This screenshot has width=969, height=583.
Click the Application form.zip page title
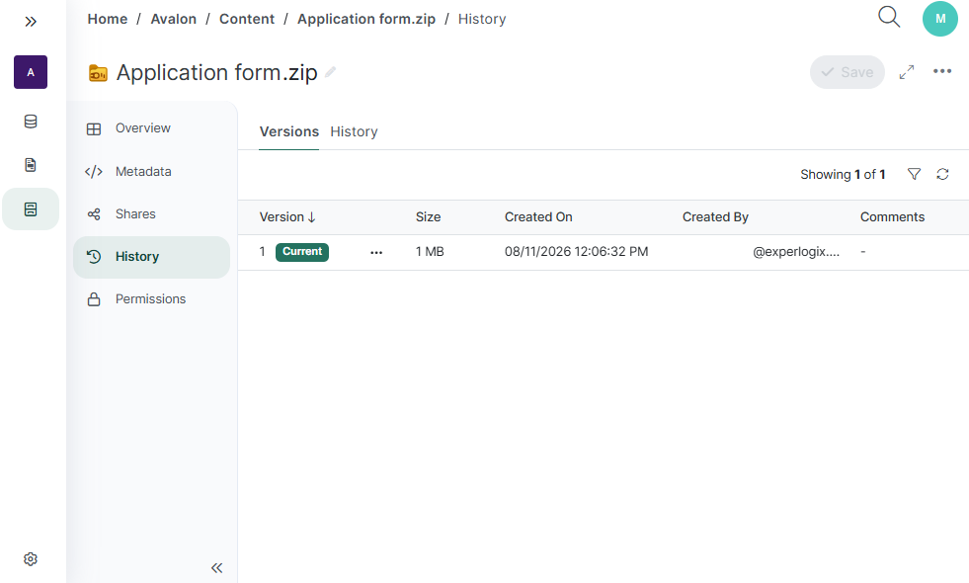click(x=217, y=72)
